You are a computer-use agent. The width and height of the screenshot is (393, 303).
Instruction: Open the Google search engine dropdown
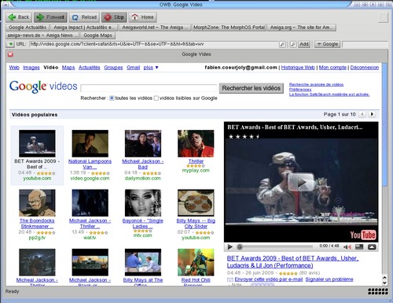pyautogui.click(x=327, y=44)
